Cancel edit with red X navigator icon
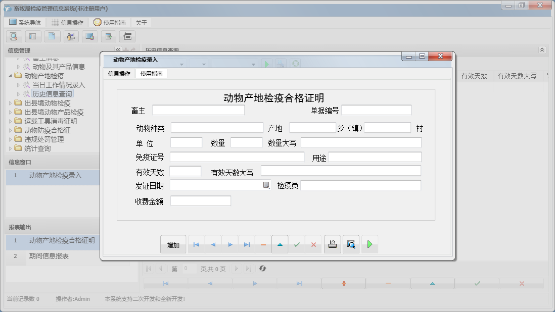This screenshot has height=312, width=555. point(313,245)
